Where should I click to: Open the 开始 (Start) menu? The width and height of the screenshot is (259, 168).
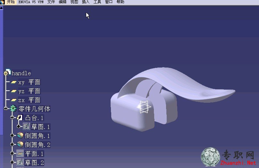click(x=11, y=2)
